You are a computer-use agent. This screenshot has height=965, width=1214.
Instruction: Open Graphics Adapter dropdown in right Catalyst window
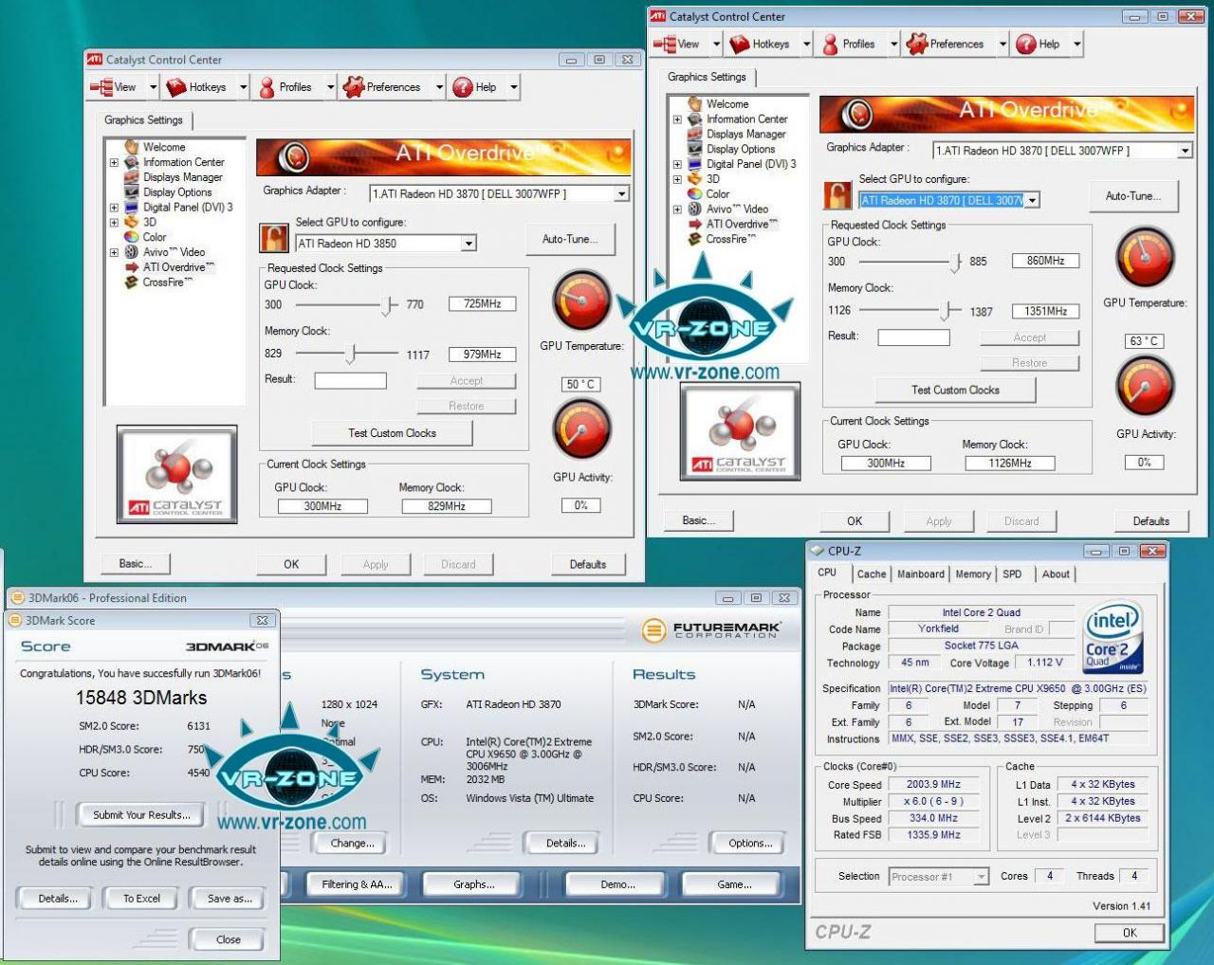coord(1185,151)
